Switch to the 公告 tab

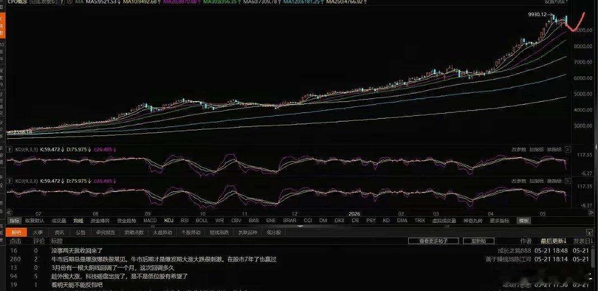click(x=81, y=232)
